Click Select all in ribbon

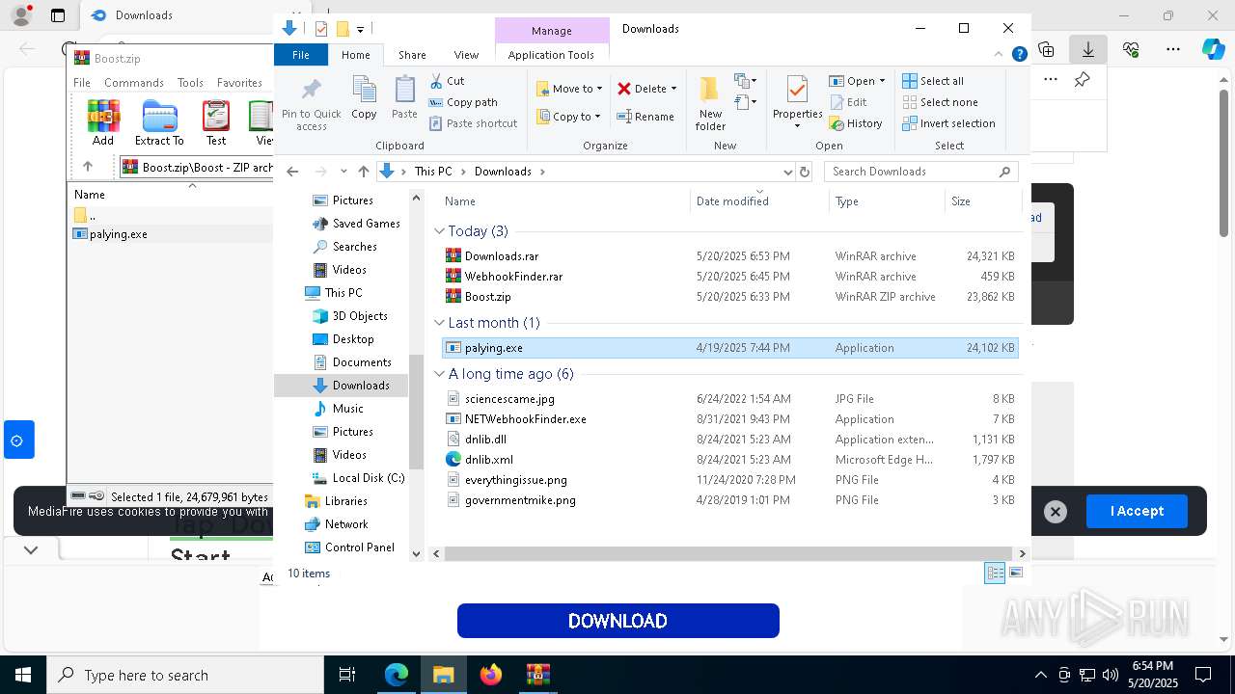point(933,81)
